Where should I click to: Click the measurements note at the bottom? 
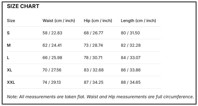100,97
